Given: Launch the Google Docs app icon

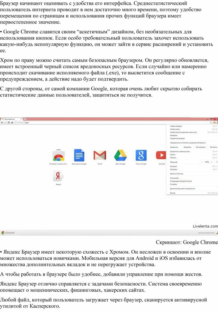Looking at the screenshot, I should pyautogui.click(x=79, y=155).
